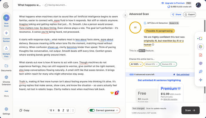Click the '0 advanced scans left' indicator
The width and height of the screenshot is (206, 118).
142,75
